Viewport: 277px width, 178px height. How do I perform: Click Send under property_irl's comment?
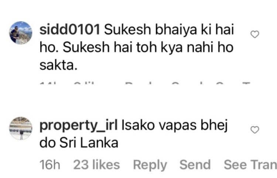click(x=195, y=165)
